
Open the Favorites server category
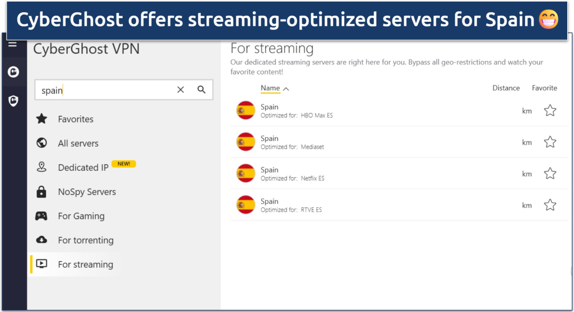tap(76, 119)
